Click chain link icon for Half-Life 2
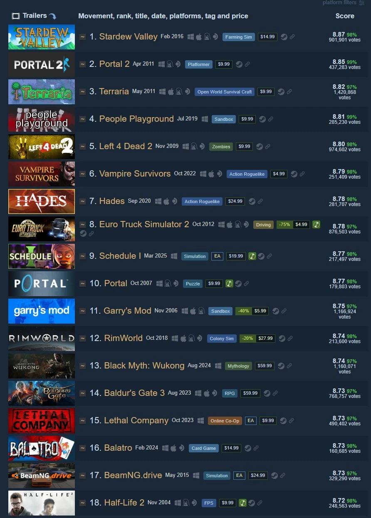This screenshot has width=371, height=518. [x=260, y=503]
